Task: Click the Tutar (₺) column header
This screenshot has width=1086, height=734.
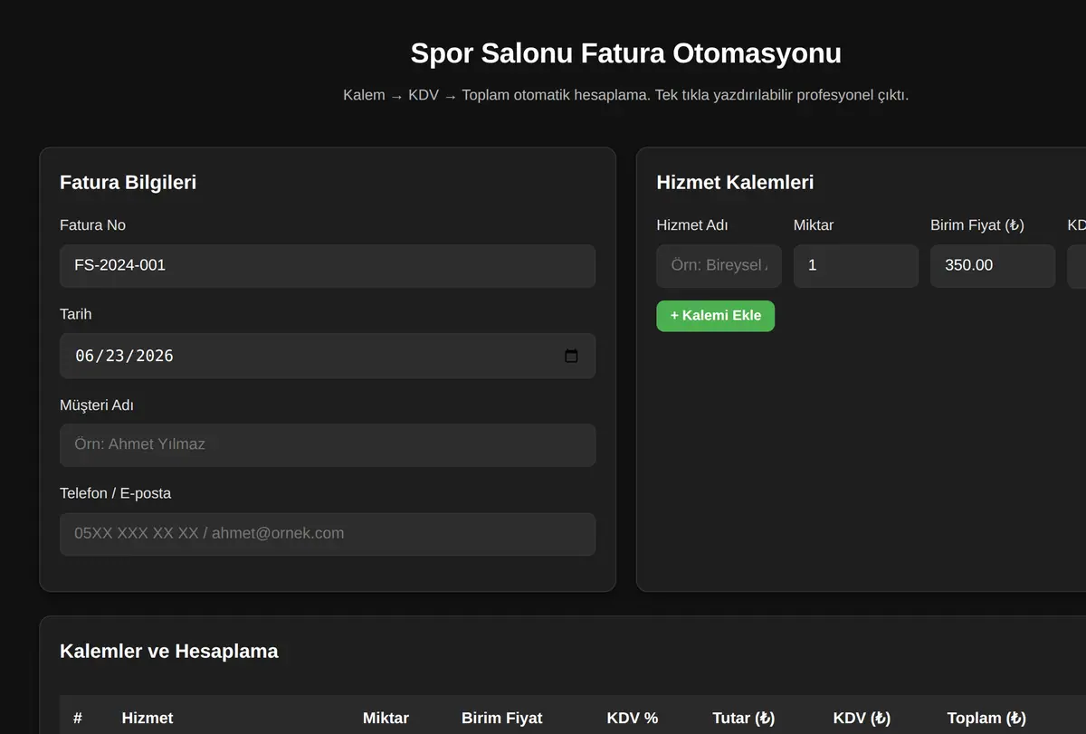Action: 744,718
